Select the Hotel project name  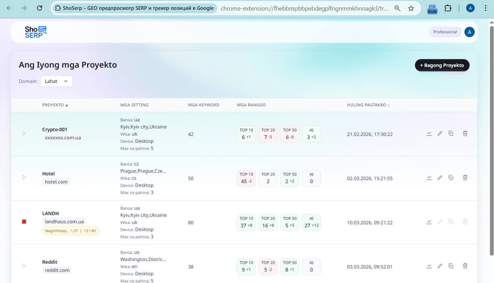(x=48, y=174)
